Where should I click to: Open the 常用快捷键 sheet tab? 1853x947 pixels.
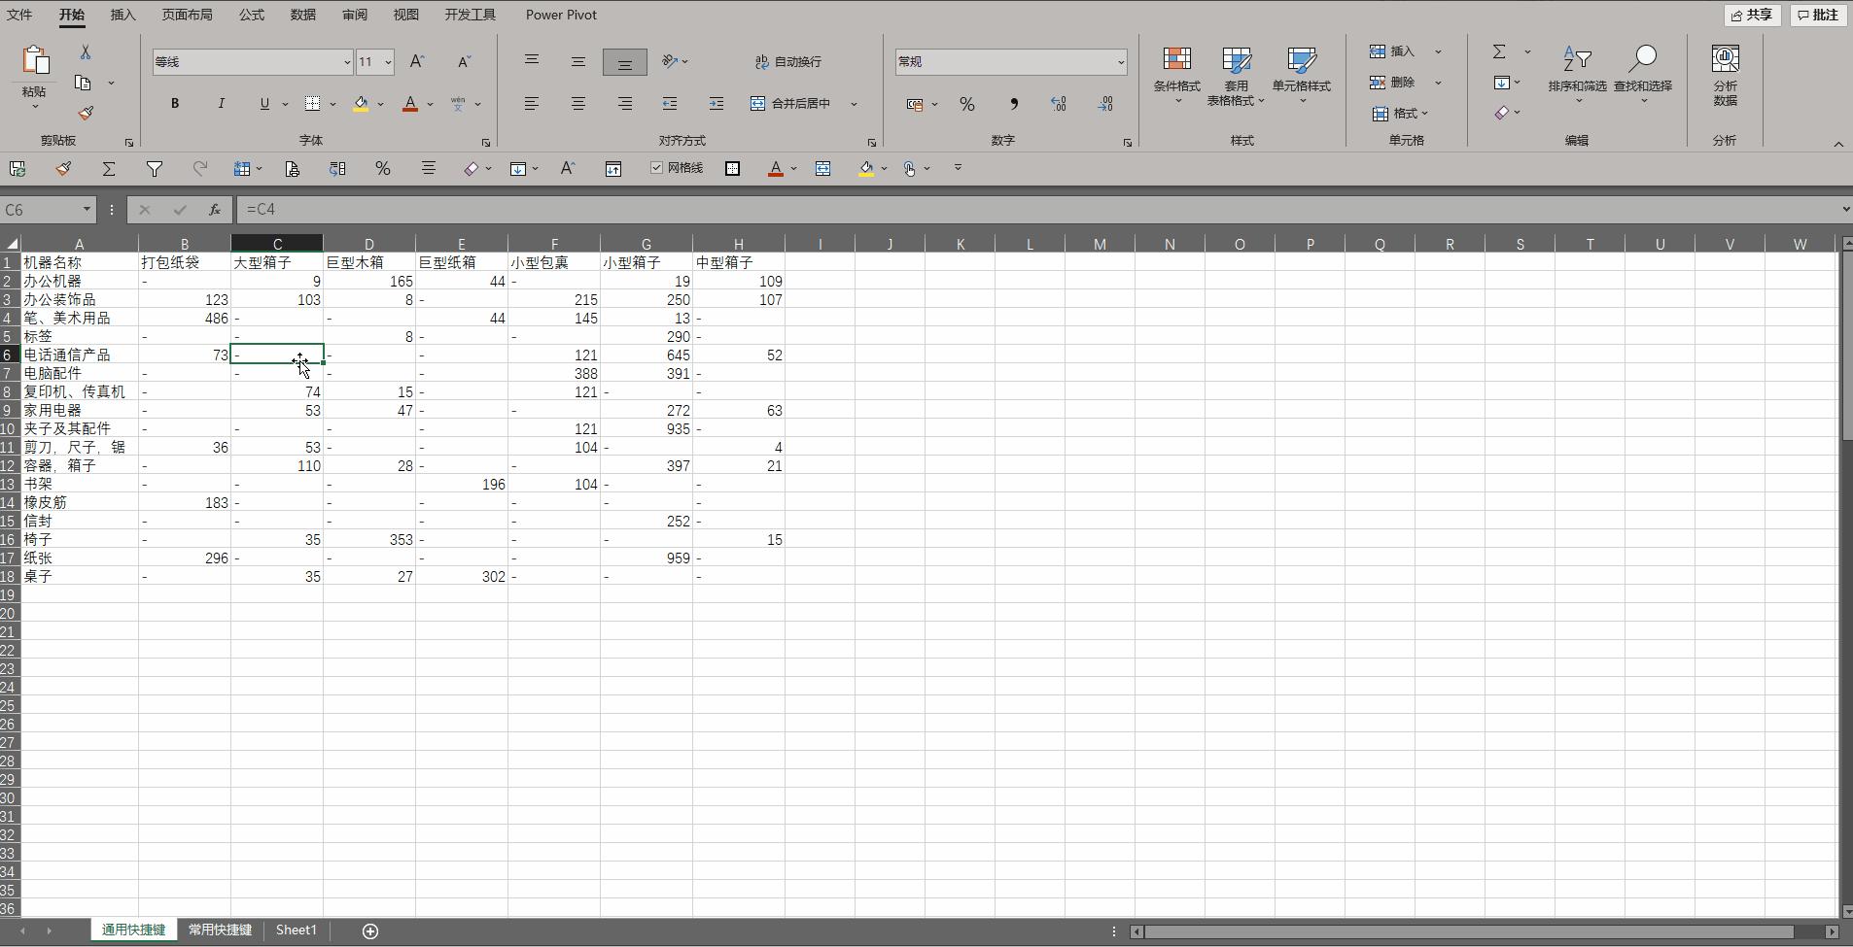tap(221, 930)
